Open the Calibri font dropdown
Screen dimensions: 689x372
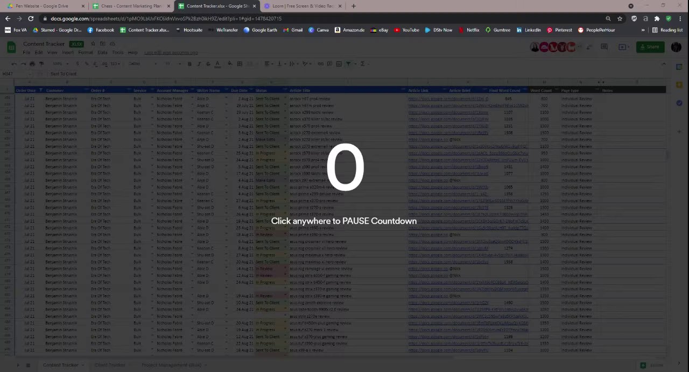tap(142, 63)
